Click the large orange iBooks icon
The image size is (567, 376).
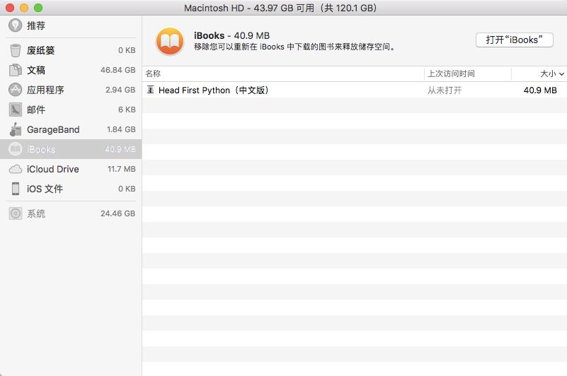pos(170,41)
